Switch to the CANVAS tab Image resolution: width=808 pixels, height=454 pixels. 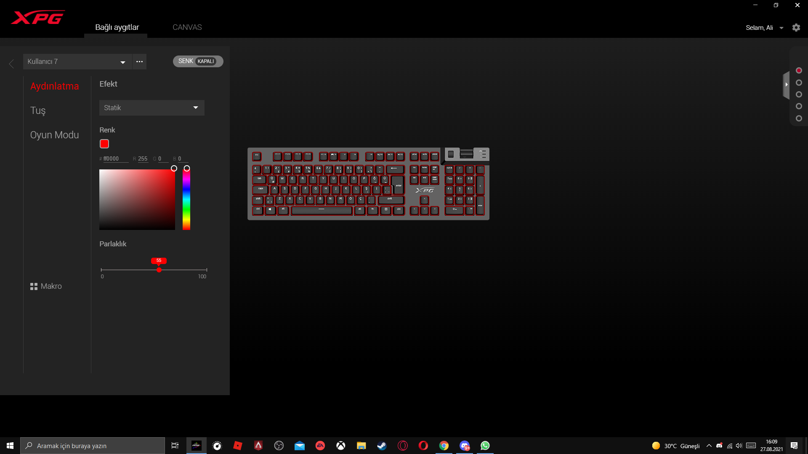coord(187,27)
